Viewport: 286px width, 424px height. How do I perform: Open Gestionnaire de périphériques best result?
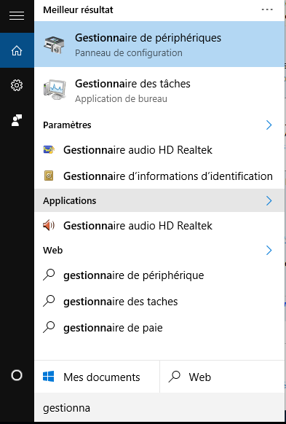pos(159,44)
